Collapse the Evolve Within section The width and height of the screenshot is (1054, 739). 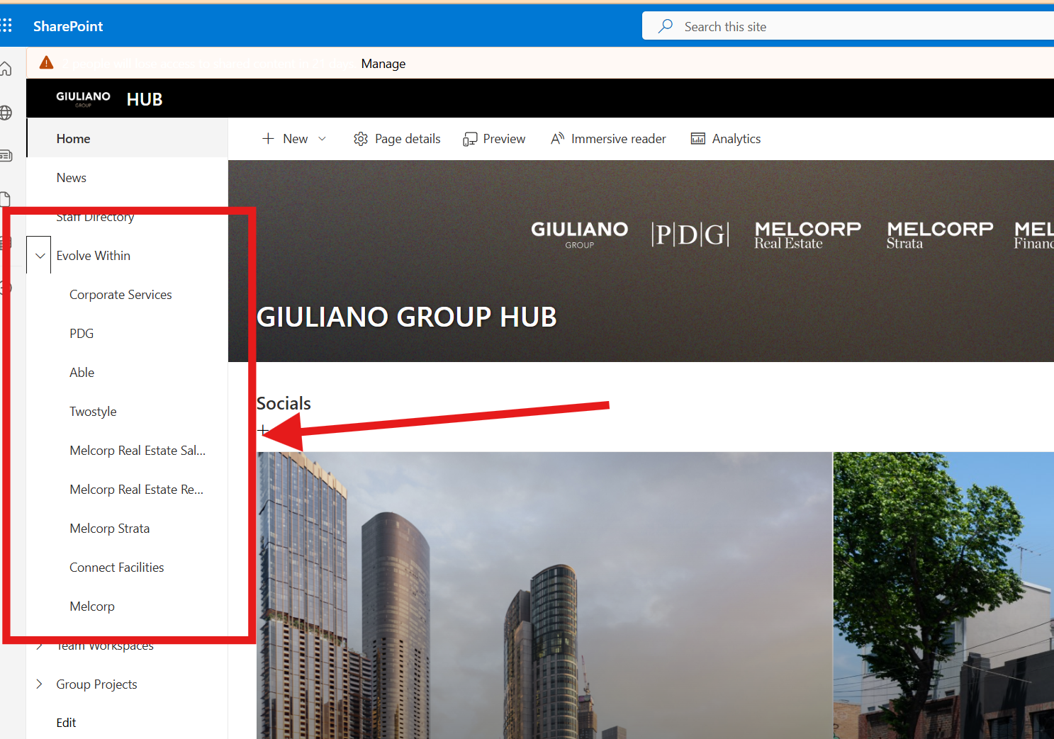(x=40, y=256)
